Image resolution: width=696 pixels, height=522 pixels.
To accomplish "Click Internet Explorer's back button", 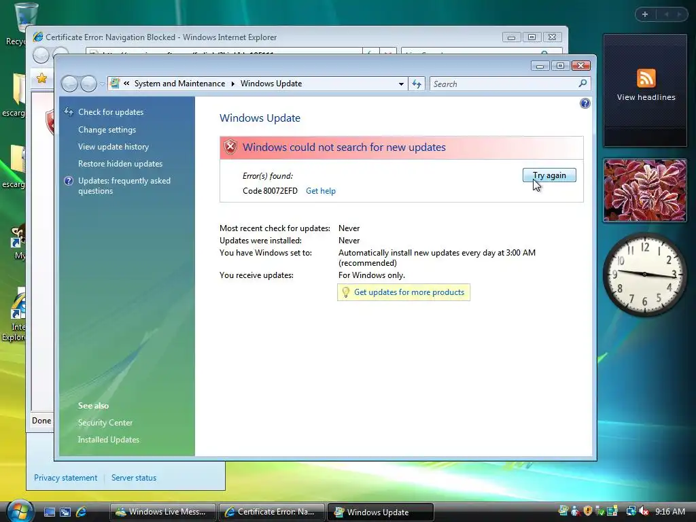I will [x=41, y=56].
